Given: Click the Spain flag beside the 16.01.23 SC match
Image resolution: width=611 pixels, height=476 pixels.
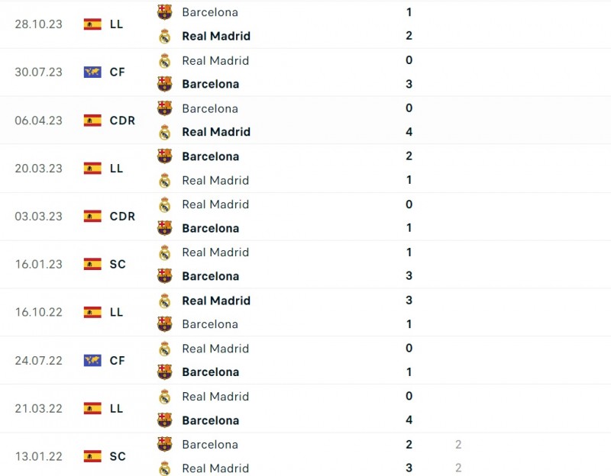Looking at the screenshot, I should tap(92, 264).
